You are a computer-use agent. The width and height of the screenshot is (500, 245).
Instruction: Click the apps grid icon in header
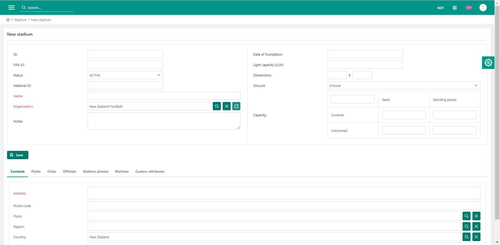[x=454, y=8]
